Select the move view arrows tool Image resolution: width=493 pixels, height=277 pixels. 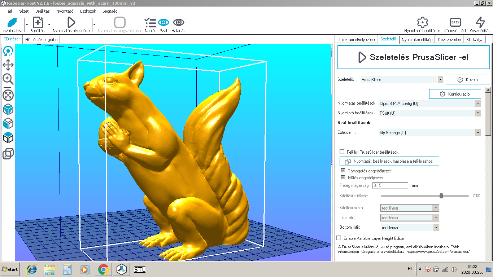point(8,65)
